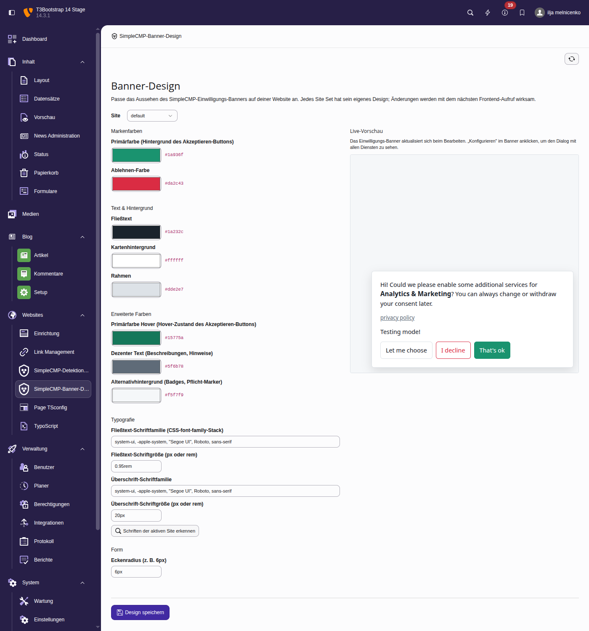Open the Kommentare green icon
The image size is (589, 631).
[24, 274]
